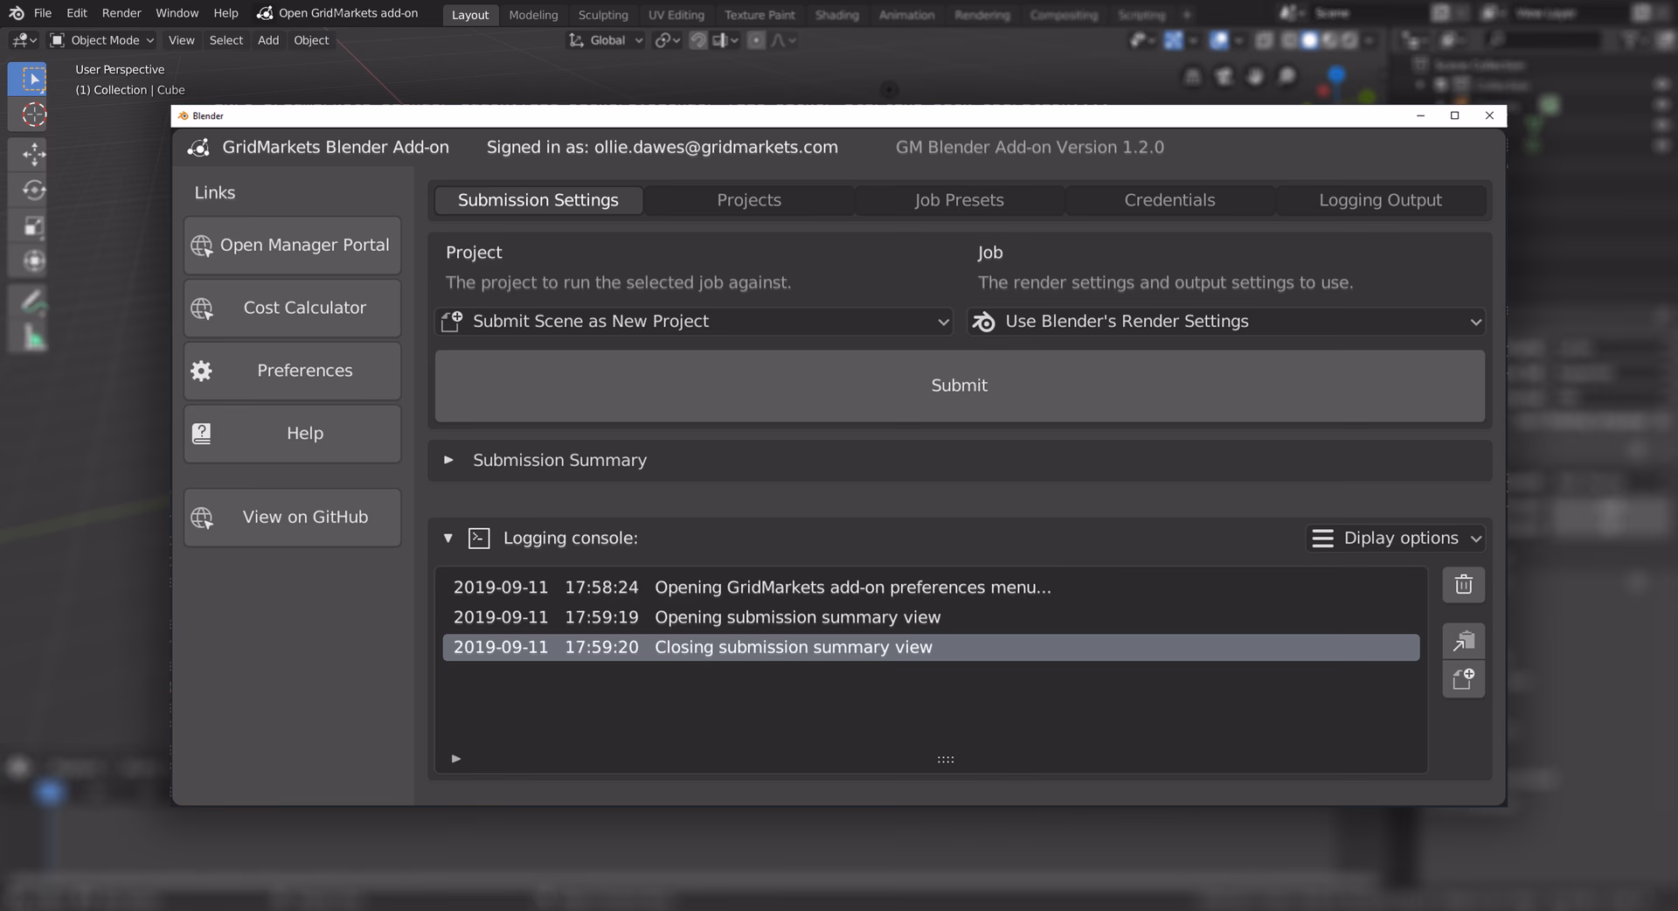Open object type visibility popover

1141,40
